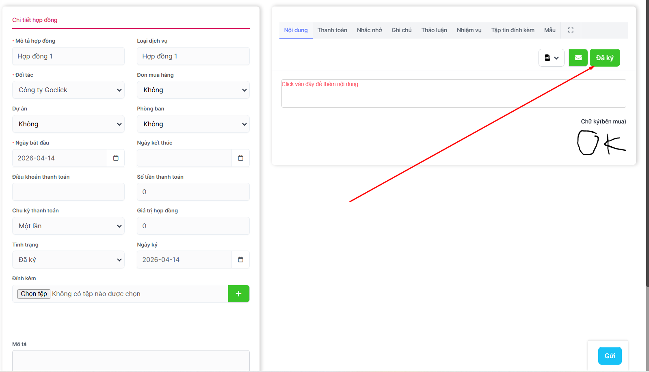Select the Nhiệm vụ tab

pos(469,30)
